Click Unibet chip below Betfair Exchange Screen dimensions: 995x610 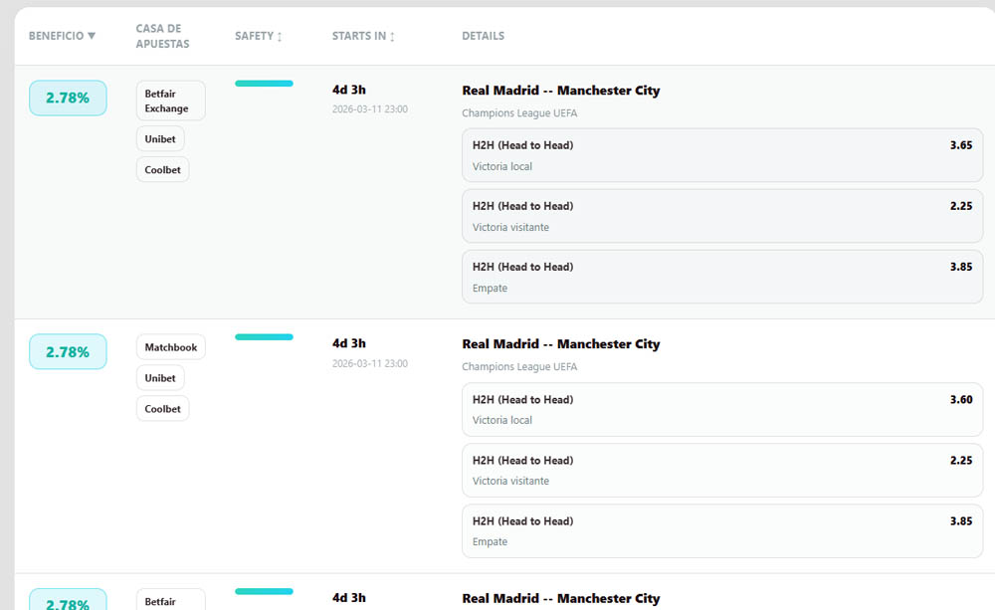click(160, 139)
